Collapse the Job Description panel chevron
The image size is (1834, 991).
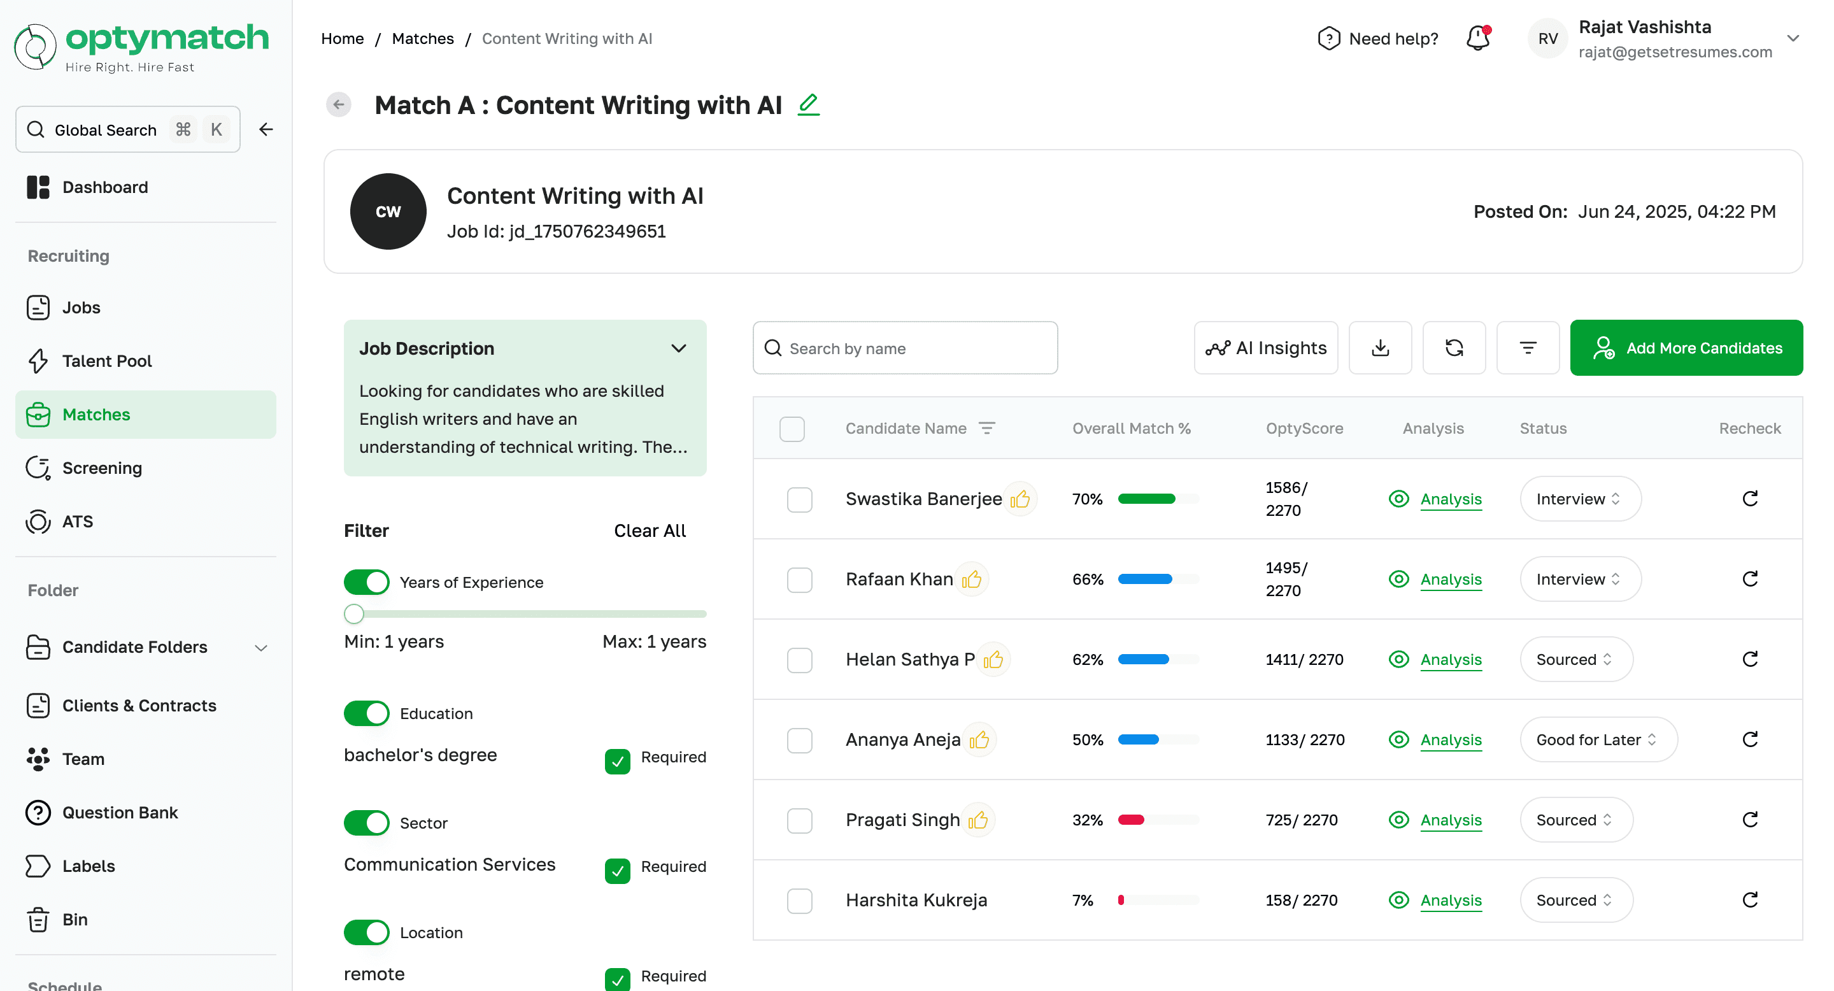(678, 348)
